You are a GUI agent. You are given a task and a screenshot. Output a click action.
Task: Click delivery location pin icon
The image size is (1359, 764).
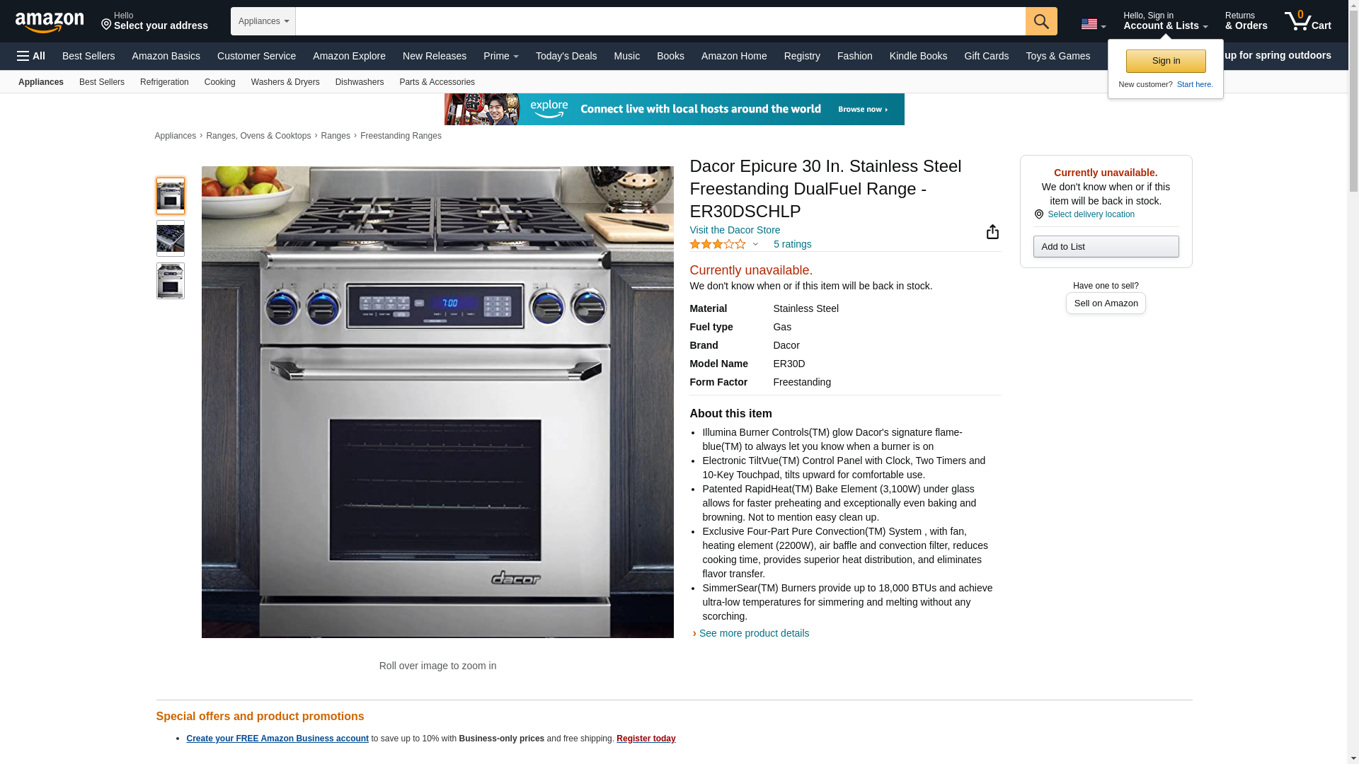(x=1038, y=214)
